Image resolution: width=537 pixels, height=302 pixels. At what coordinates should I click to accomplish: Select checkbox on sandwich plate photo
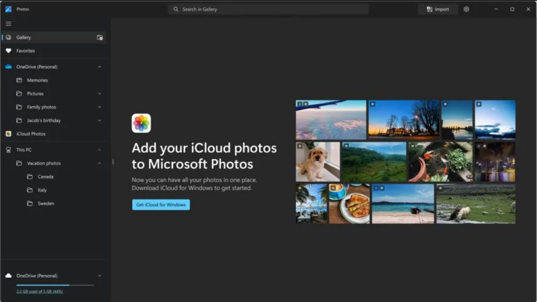333,188
